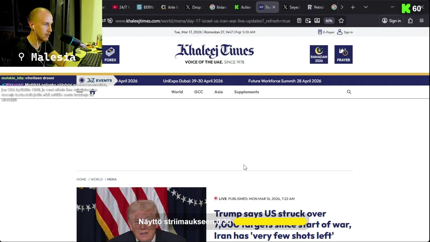Viewport: 430px width, 242px height.
Task: Open the Asia navigation menu
Action: (x=218, y=92)
